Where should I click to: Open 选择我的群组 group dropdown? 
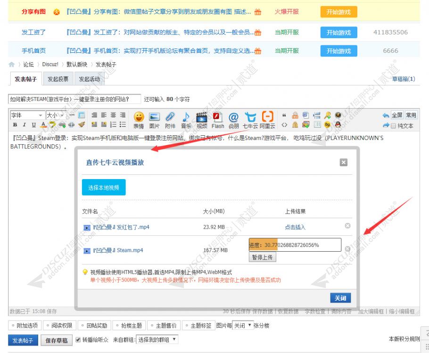tap(157, 340)
